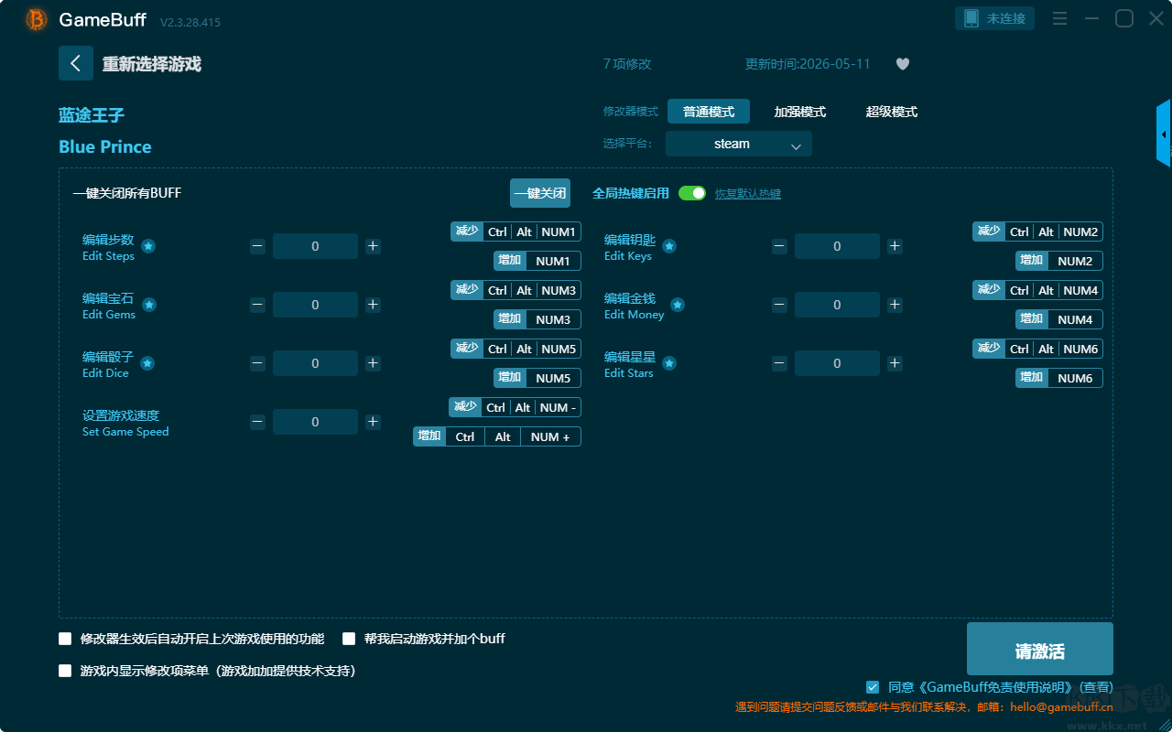Click the heart favorite icon
Screen dimensions: 1172x732
coord(903,64)
